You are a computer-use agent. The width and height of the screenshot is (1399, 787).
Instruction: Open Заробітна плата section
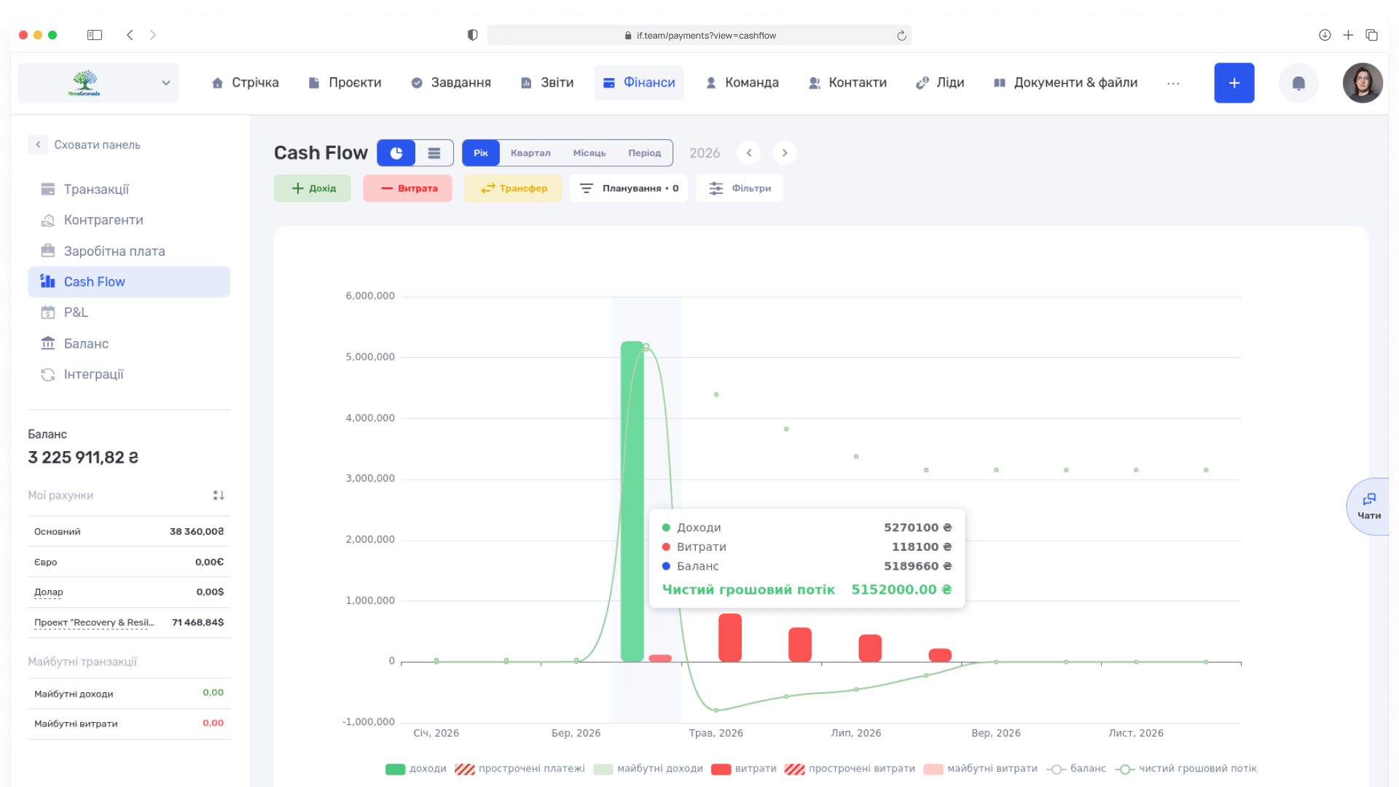(x=129, y=251)
